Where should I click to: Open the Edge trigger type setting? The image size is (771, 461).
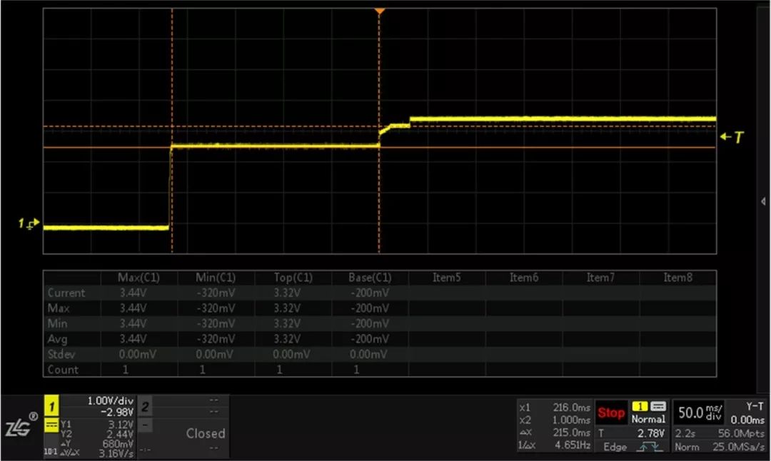615,447
